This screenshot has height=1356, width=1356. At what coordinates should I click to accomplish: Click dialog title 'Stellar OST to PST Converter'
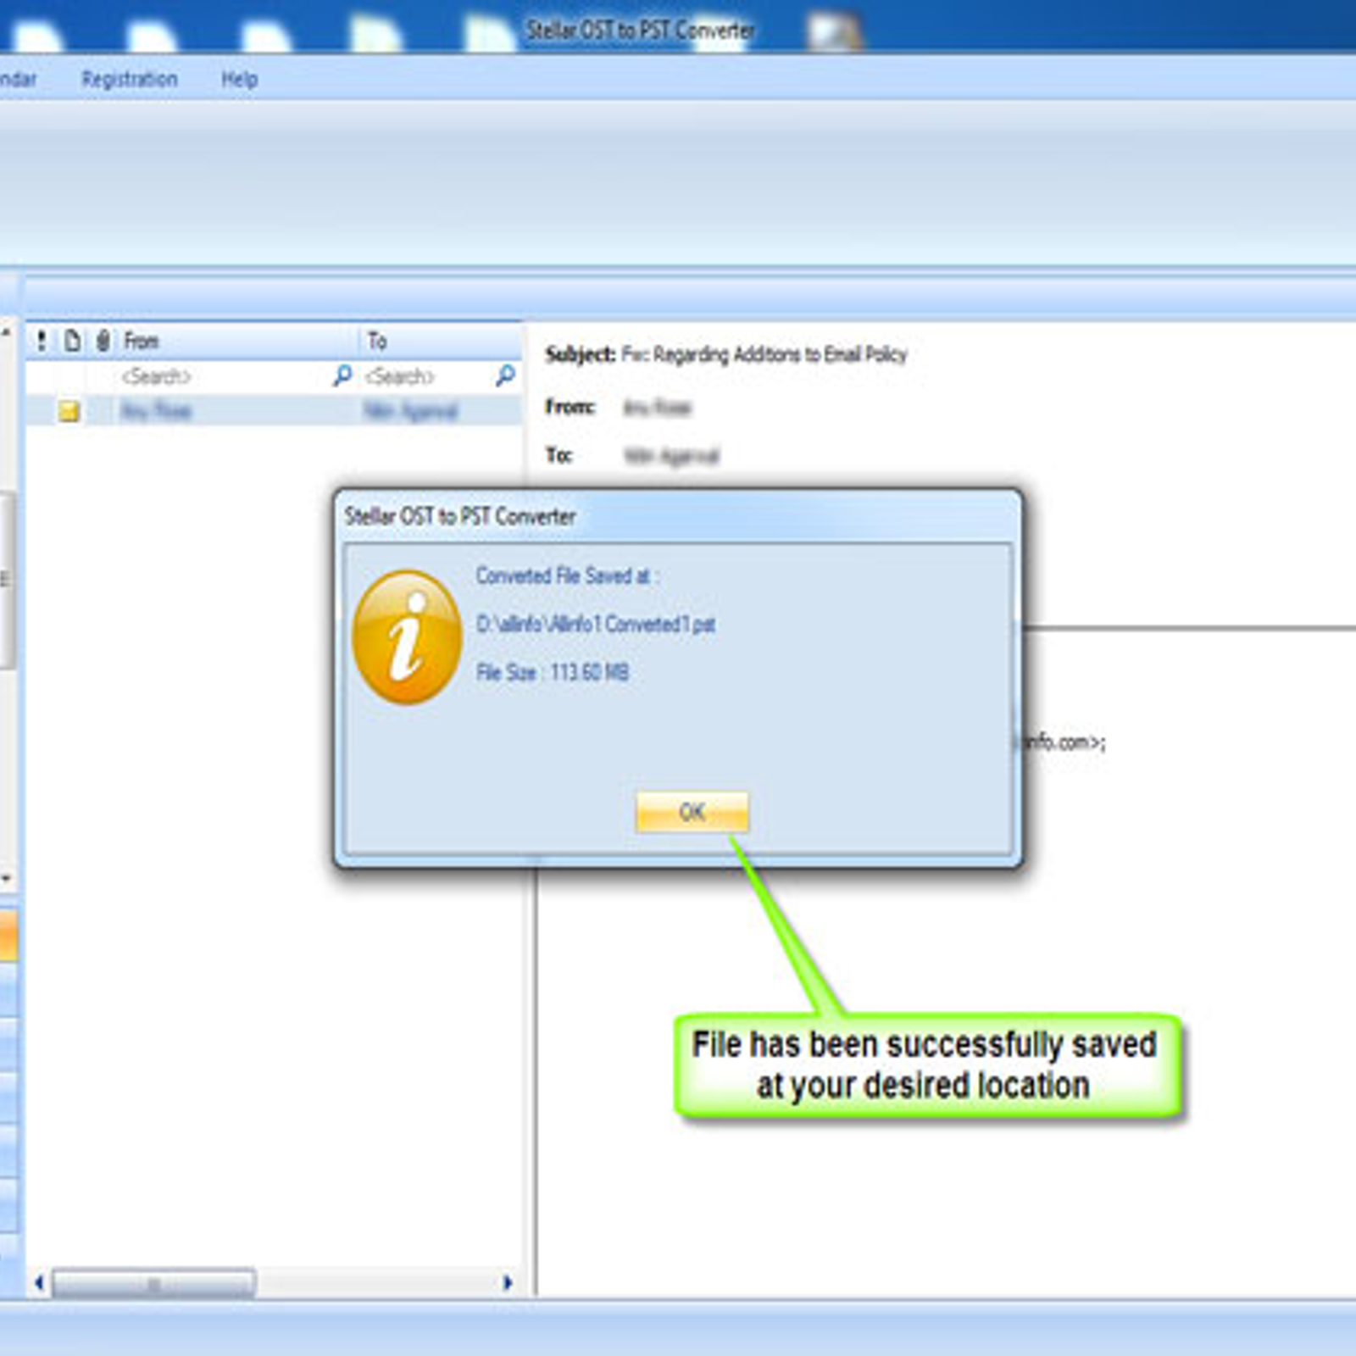coord(460,516)
